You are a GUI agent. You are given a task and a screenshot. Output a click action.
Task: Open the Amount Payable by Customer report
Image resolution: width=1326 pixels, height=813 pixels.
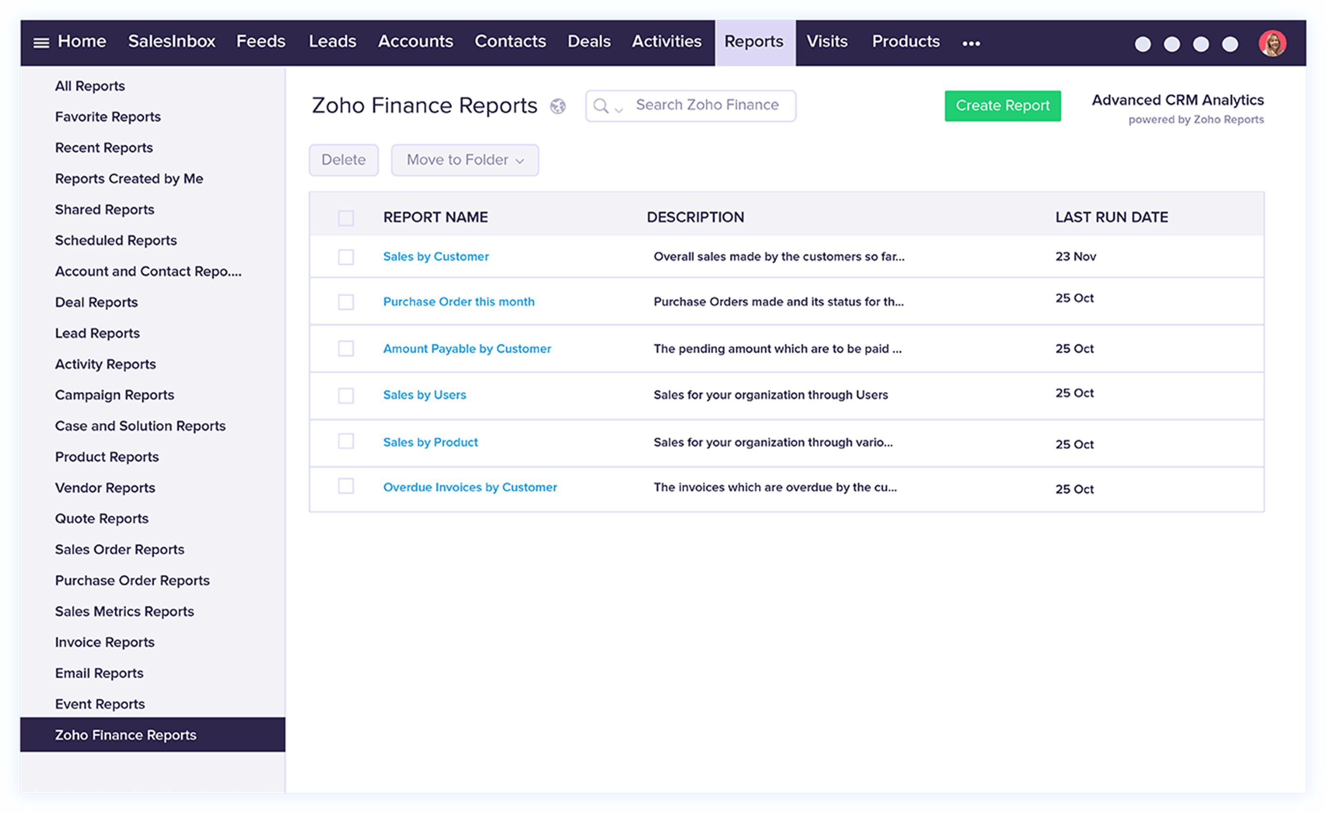466,348
